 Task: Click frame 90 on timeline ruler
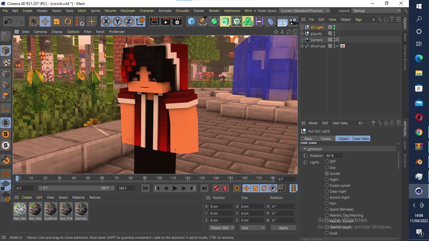145,178
